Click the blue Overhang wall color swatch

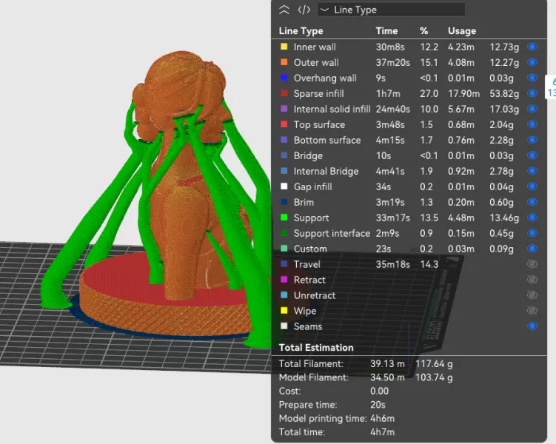(x=284, y=78)
